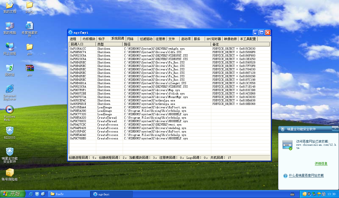The width and height of the screenshot is (339, 198).
Task: Switch to the 内核模块 tab
Action: (x=89, y=39)
